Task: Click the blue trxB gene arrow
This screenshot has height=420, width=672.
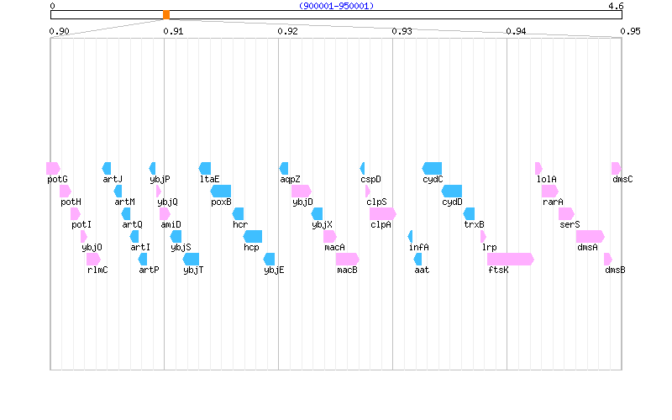Action: 469,213
